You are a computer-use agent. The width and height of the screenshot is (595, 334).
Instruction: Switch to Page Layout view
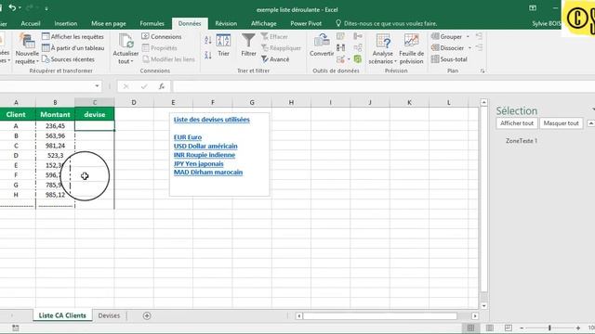pos(490,328)
